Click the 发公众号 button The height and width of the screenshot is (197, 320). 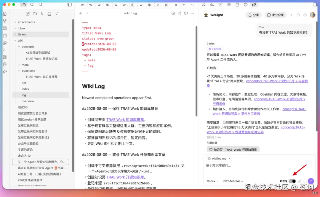(275, 15)
